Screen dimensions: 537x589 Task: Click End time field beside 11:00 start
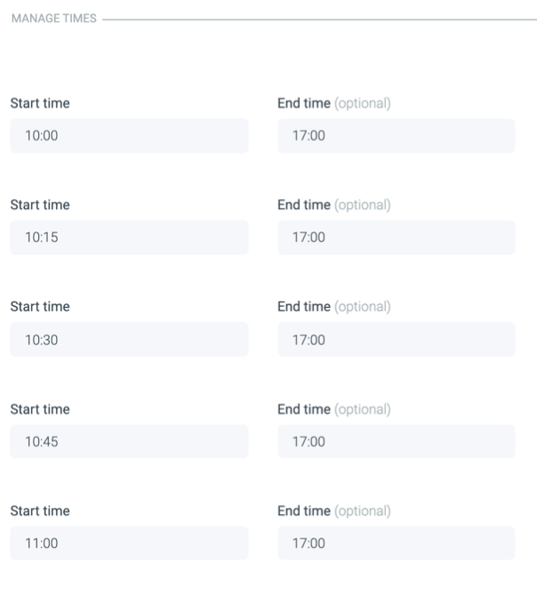click(x=396, y=544)
